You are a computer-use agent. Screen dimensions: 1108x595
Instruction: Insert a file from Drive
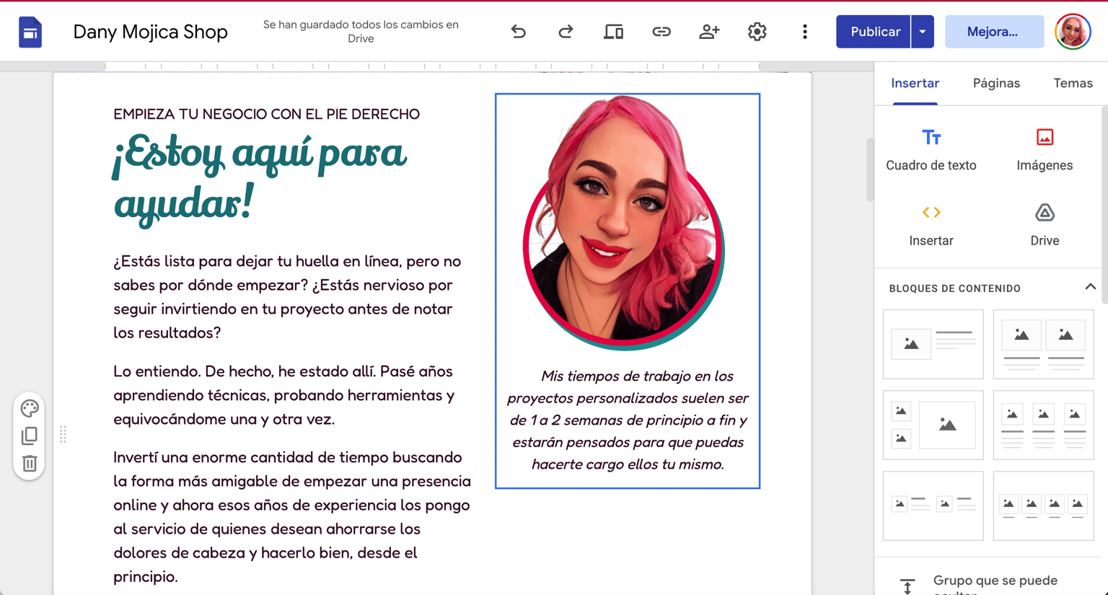pyautogui.click(x=1045, y=226)
